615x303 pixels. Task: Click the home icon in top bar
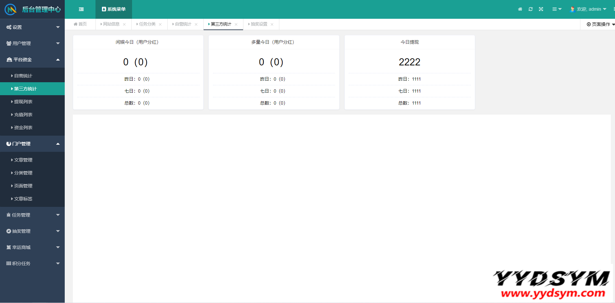coord(520,9)
